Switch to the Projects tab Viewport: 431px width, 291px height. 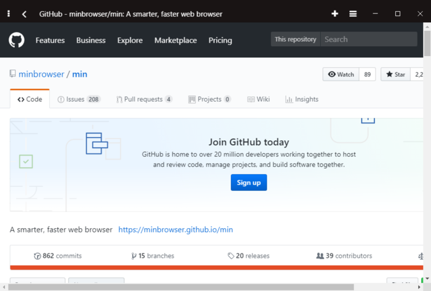coord(209,99)
